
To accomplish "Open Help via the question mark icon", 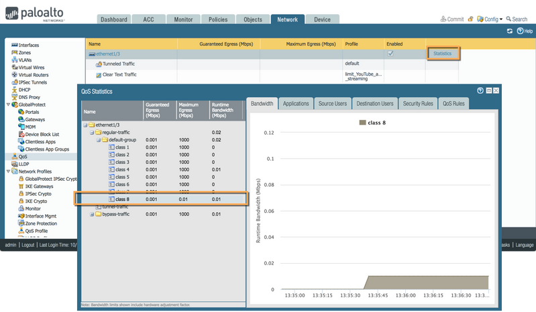I will pos(520,31).
